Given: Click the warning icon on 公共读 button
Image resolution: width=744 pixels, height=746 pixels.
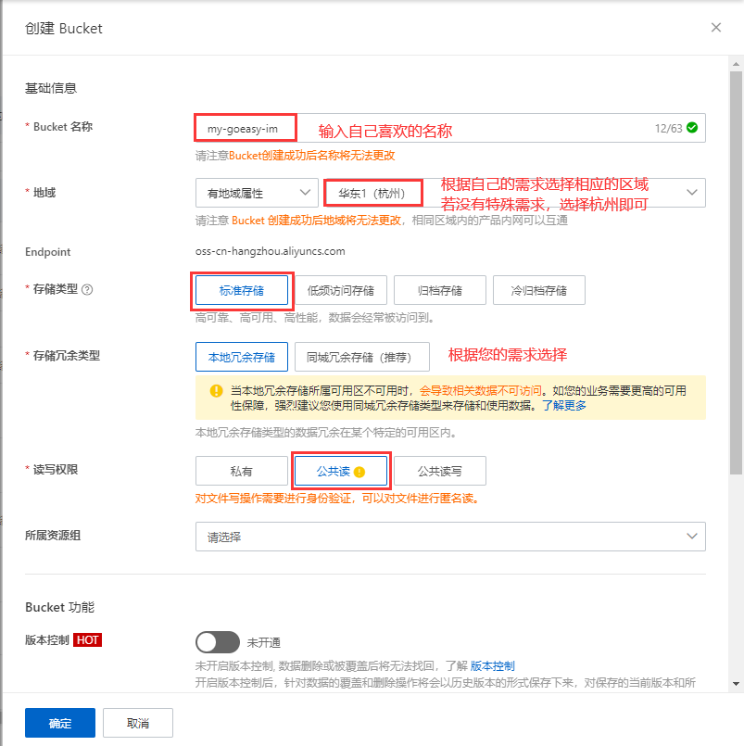Looking at the screenshot, I should 359,472.
